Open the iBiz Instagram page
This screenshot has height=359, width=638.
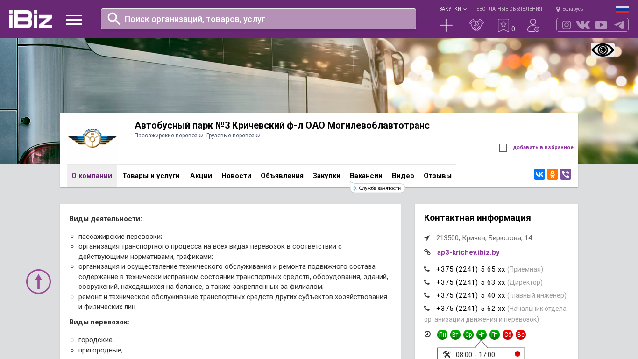pos(567,25)
